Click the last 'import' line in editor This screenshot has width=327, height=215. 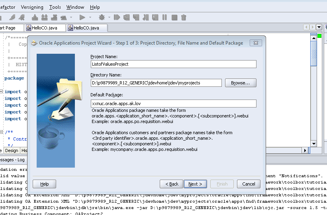pyautogui.click(x=16, y=119)
